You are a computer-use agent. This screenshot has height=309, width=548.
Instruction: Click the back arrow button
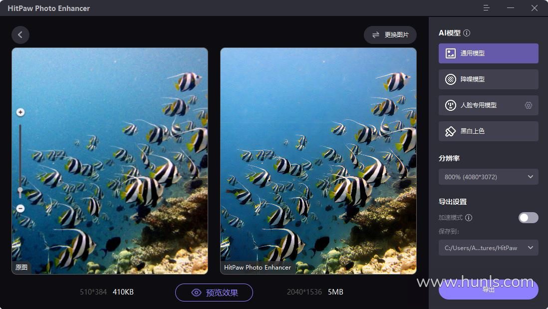20,35
